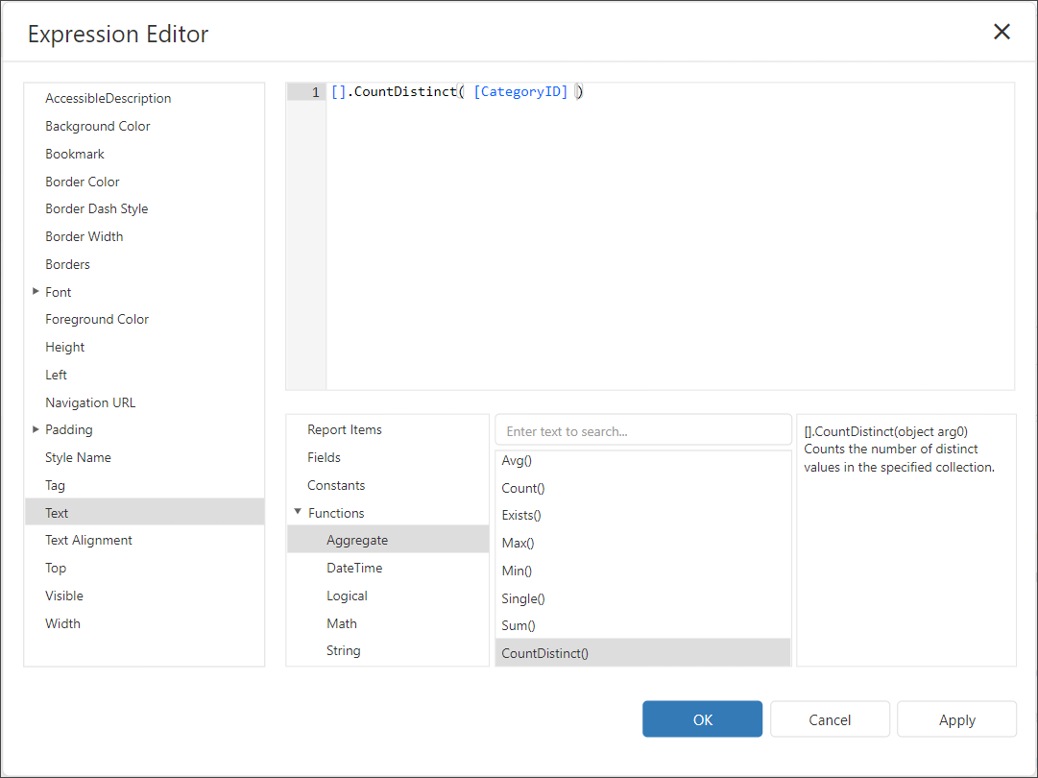Collapse the Functions tree node
The height and width of the screenshot is (778, 1038).
click(x=298, y=512)
